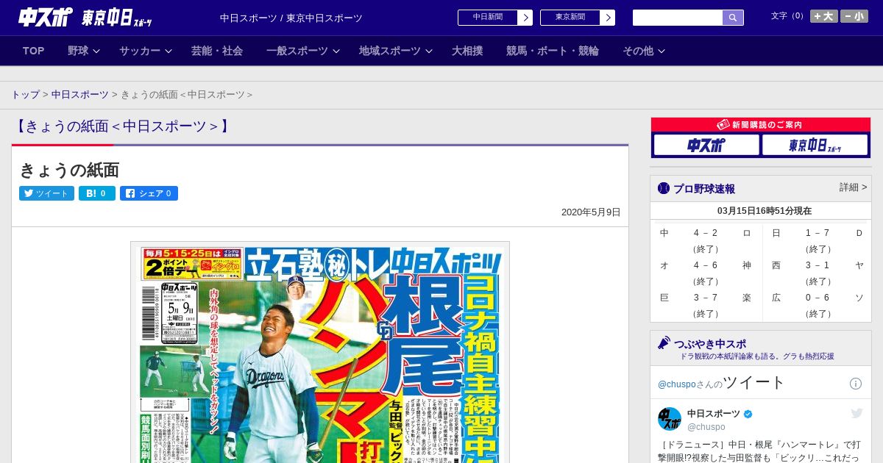Select the 日 1-7 D score row
This screenshot has width=883, height=463.
point(817,241)
